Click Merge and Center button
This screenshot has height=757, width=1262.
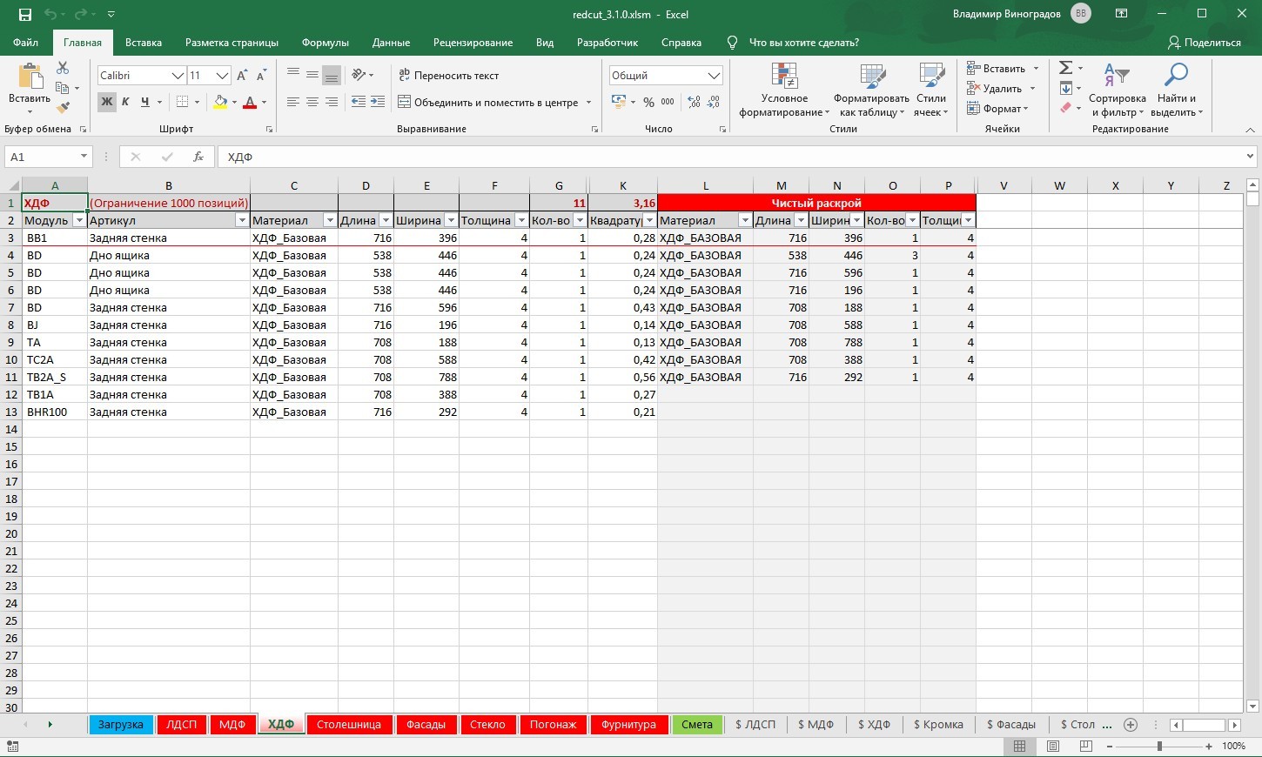[488, 103]
